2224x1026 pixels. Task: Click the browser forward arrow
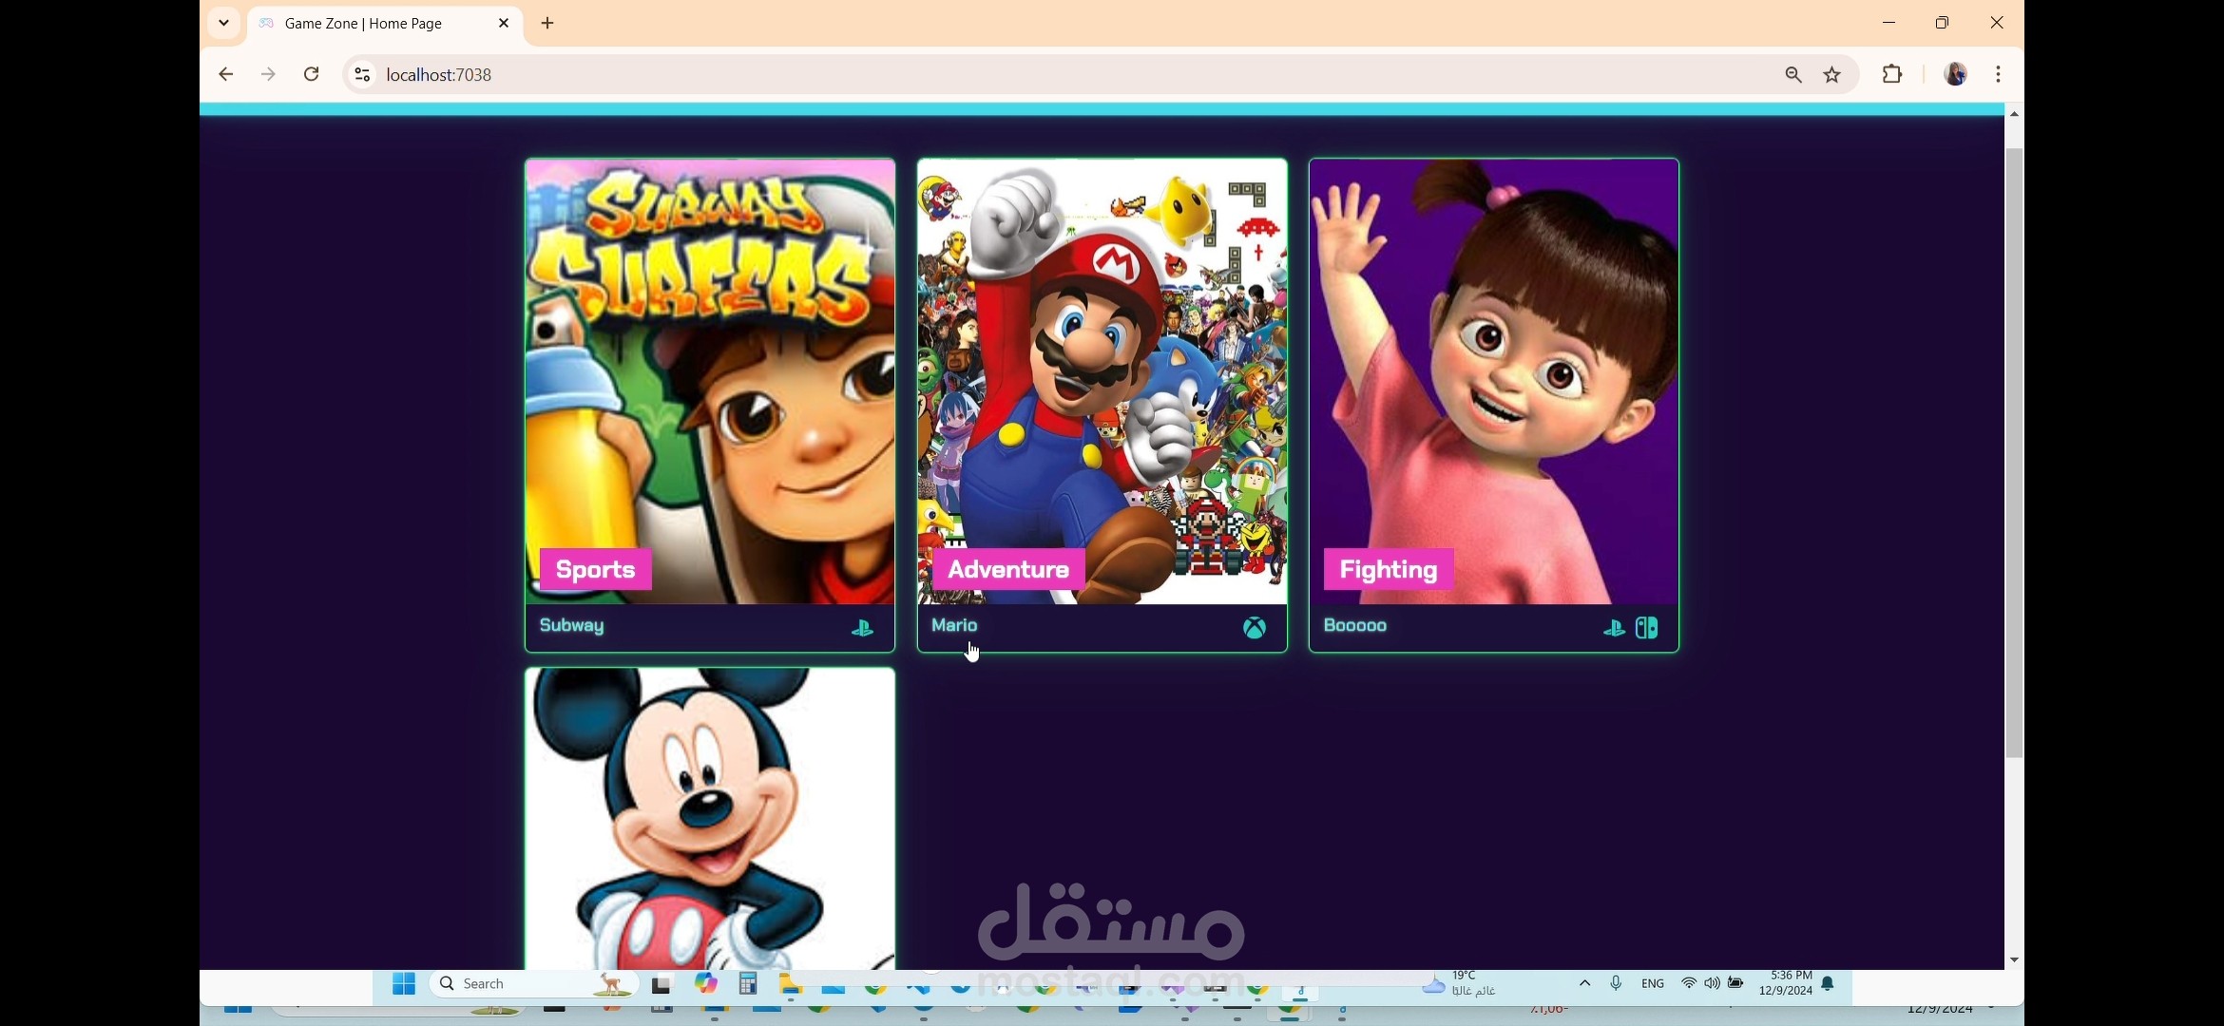pyautogui.click(x=268, y=74)
